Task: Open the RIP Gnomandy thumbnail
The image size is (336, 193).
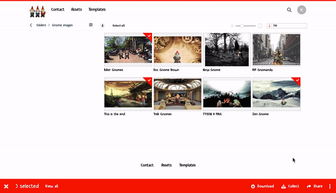Action: (276, 50)
